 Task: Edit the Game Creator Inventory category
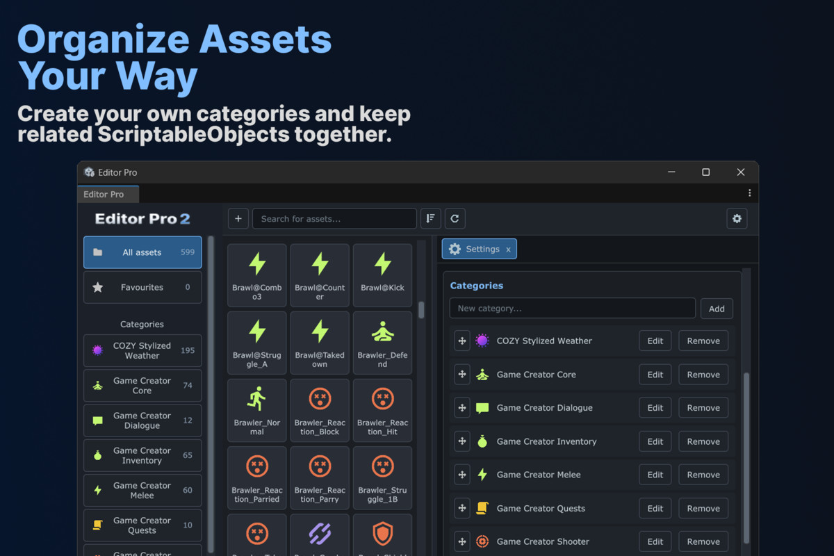[x=655, y=441]
